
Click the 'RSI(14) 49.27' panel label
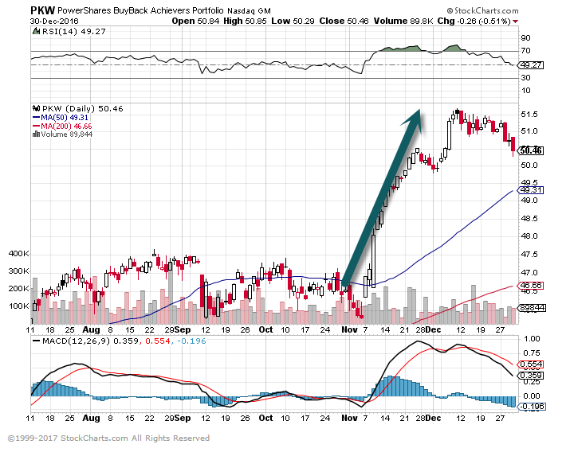[x=74, y=32]
